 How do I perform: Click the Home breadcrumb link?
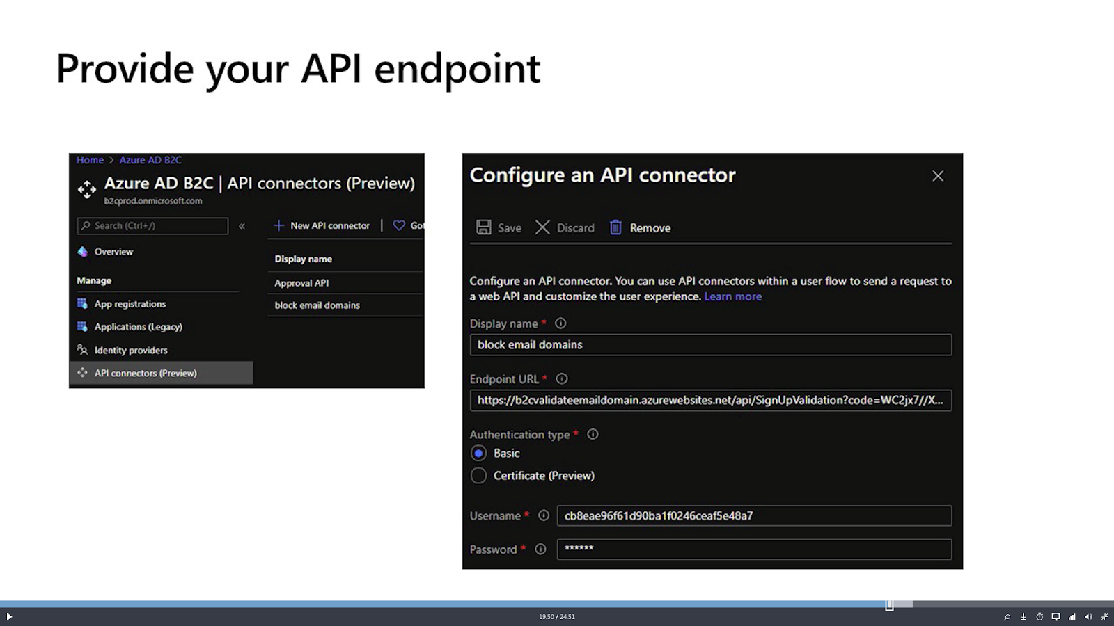90,160
